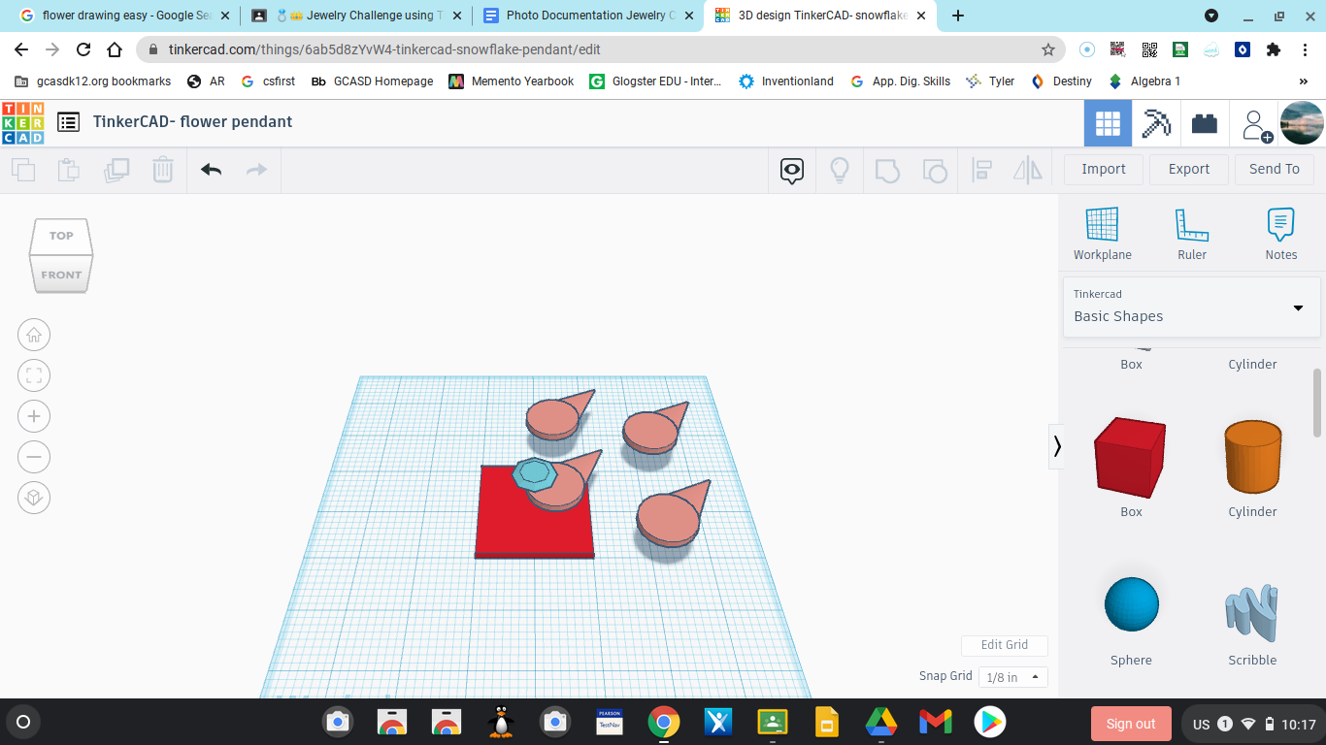Select the Workplane tool

click(1103, 234)
